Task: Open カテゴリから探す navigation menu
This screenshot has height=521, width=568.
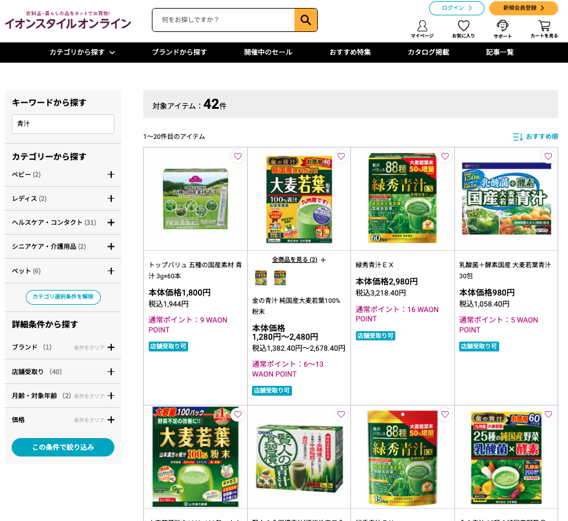Action: tap(82, 52)
